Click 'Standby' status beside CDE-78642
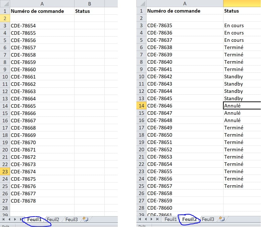Screen dimensions: 261x227 (x=242, y=77)
